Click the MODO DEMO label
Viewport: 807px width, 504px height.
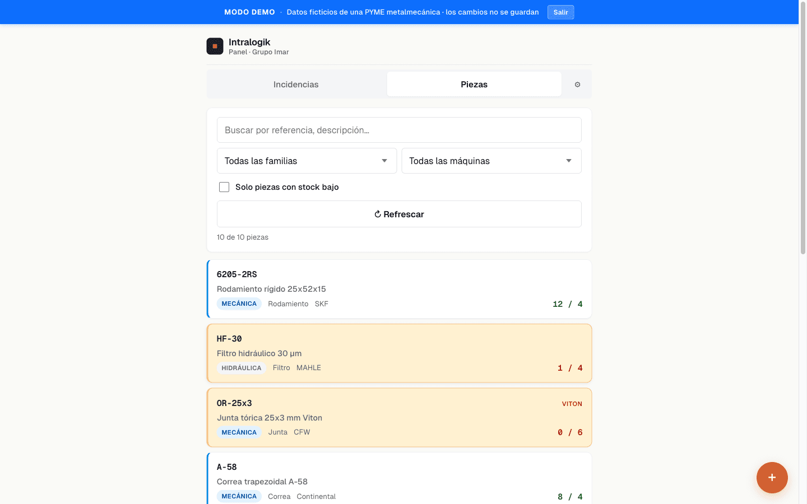(249, 12)
